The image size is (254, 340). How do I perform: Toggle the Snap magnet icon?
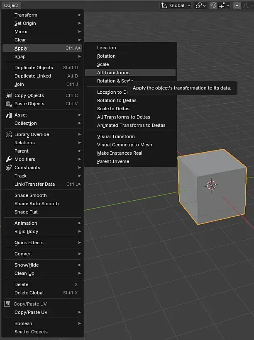coord(213,5)
